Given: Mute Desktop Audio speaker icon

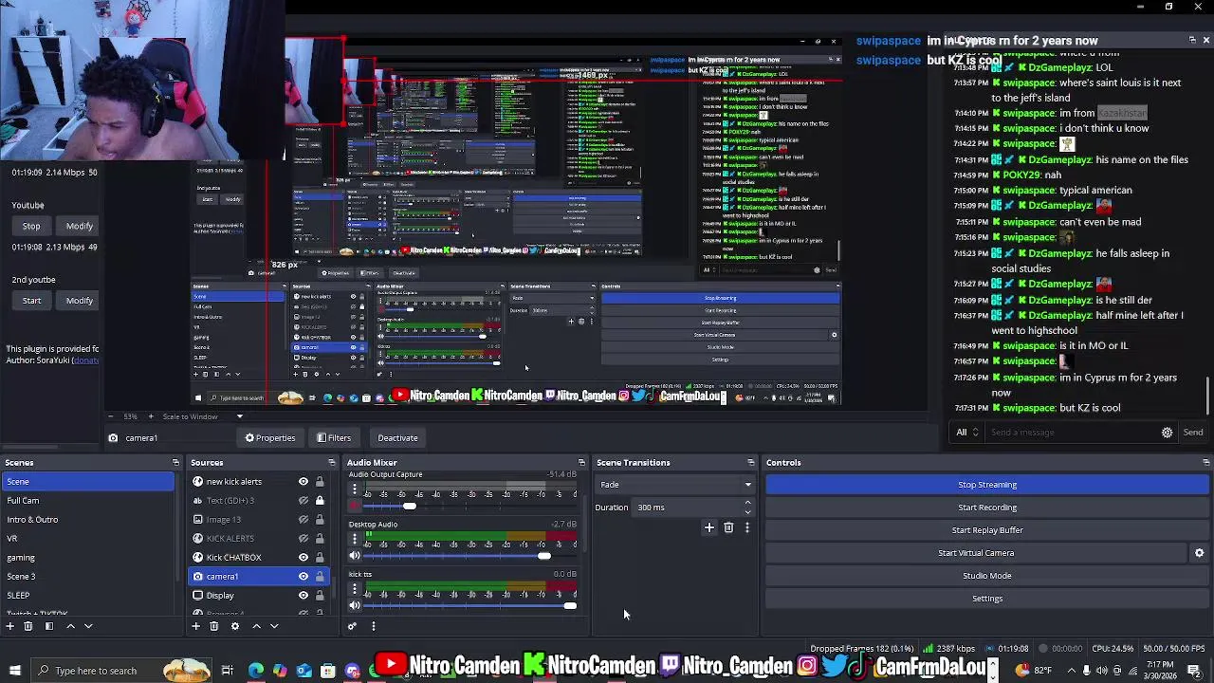Looking at the screenshot, I should [x=355, y=556].
